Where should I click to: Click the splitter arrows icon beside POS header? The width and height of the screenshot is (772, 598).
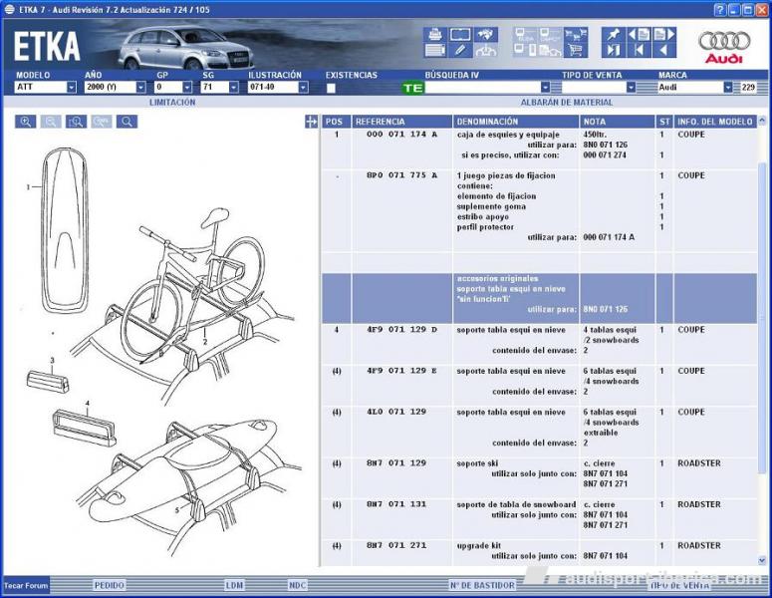point(311,122)
